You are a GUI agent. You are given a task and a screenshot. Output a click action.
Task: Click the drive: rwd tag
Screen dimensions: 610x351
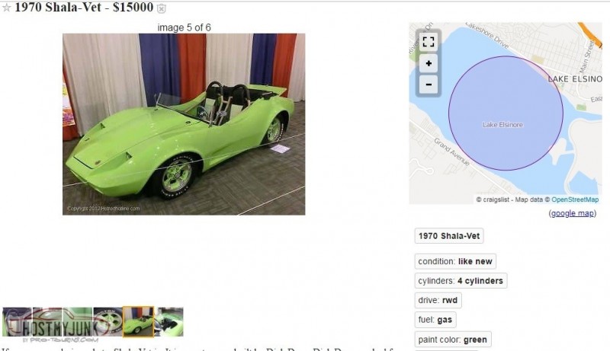click(x=438, y=300)
